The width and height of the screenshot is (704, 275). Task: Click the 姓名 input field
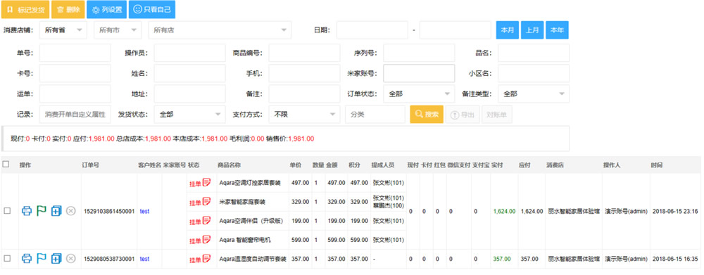point(189,73)
